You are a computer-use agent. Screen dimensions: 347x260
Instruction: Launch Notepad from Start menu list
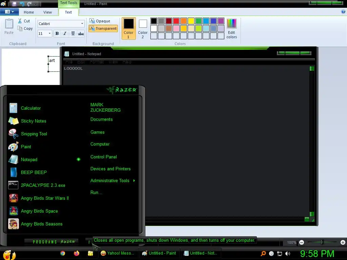(x=44, y=159)
